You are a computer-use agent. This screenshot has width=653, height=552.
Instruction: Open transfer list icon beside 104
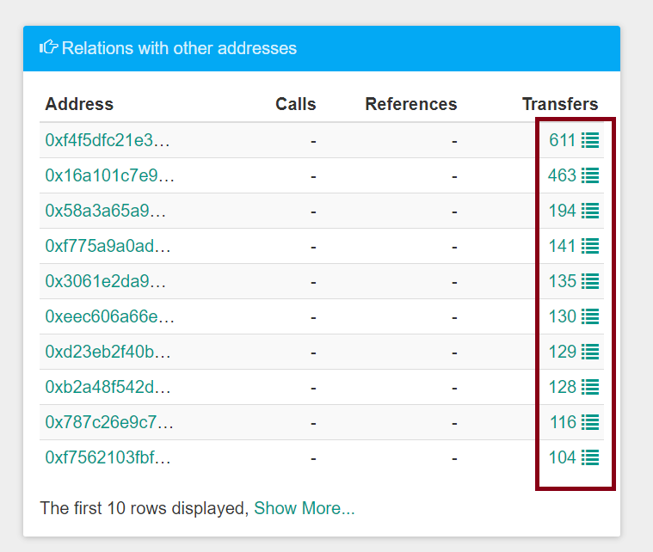click(590, 457)
